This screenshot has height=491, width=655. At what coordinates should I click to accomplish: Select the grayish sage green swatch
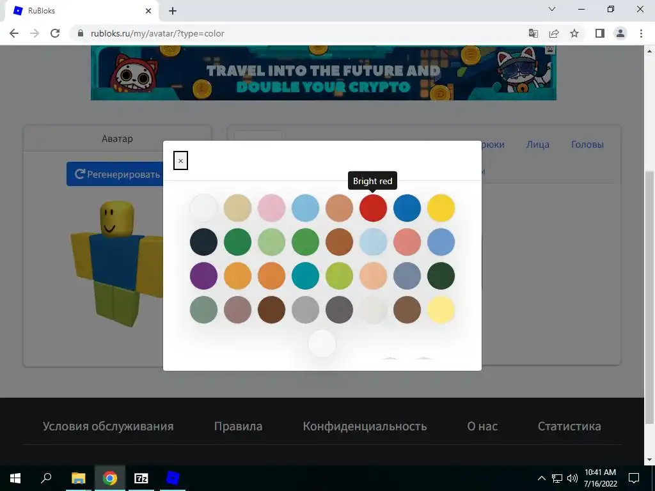204,310
